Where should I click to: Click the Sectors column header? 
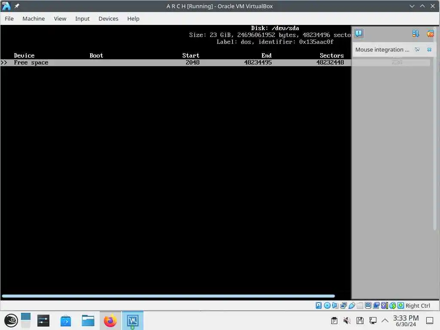point(332,55)
